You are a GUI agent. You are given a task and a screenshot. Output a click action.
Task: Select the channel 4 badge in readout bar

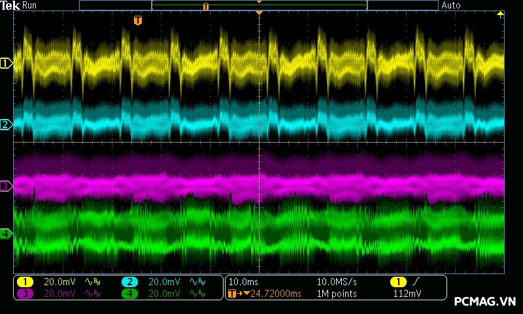click(x=129, y=294)
